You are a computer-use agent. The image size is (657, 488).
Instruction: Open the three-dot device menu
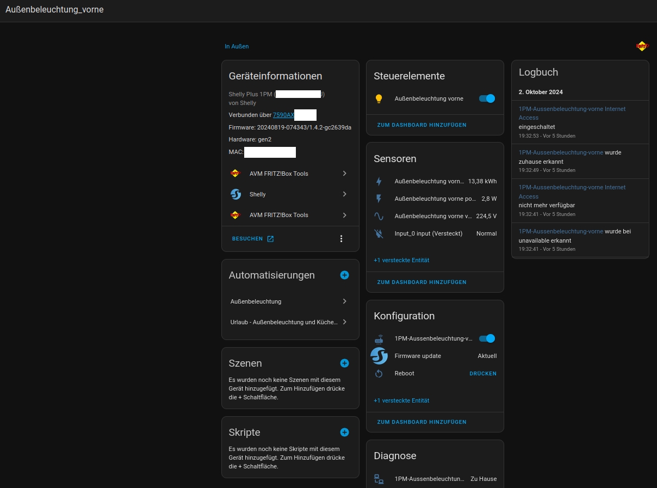(x=341, y=239)
